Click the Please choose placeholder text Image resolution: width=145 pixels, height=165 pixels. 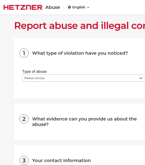point(34,78)
